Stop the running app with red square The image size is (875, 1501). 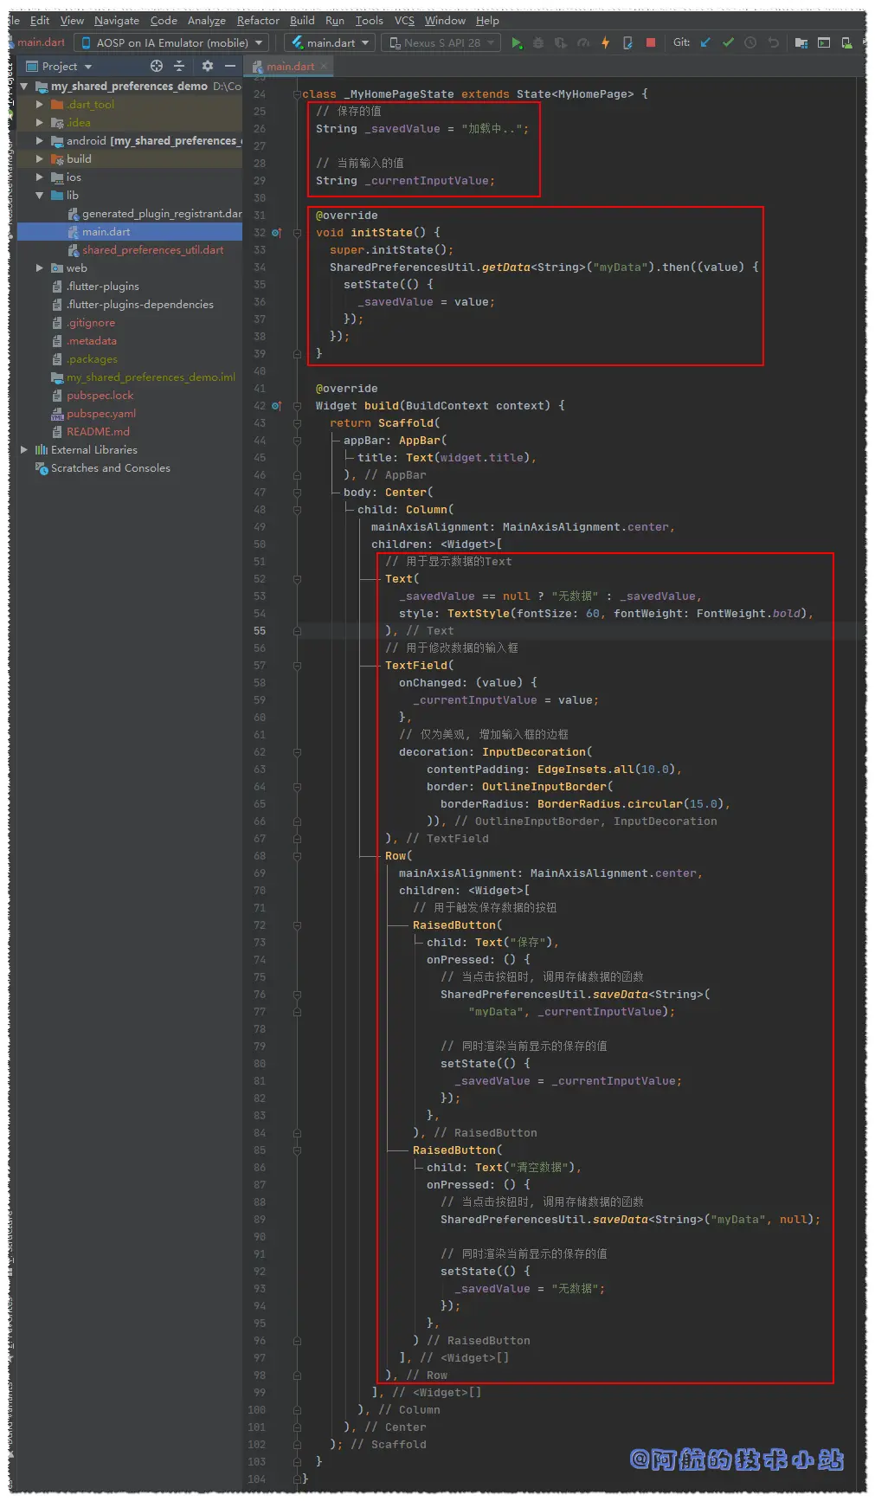650,42
